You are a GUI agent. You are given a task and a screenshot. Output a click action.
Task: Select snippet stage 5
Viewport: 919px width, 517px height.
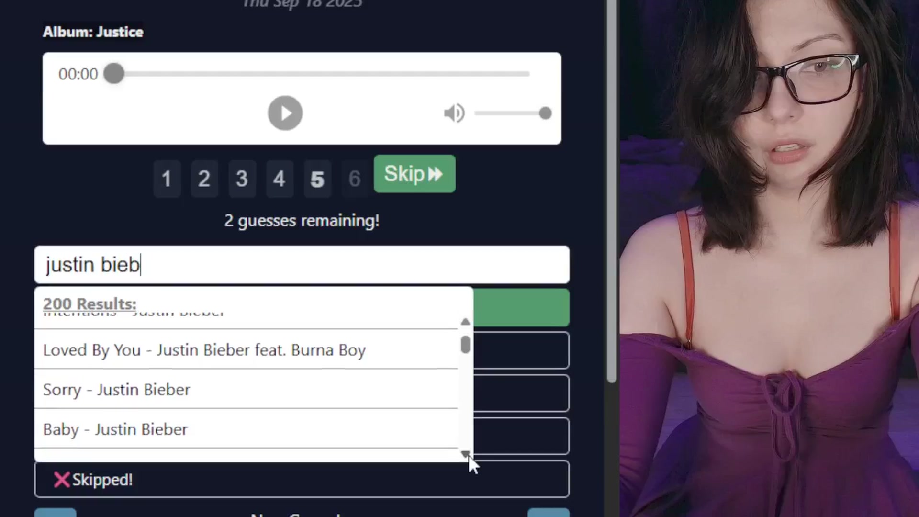click(x=317, y=179)
